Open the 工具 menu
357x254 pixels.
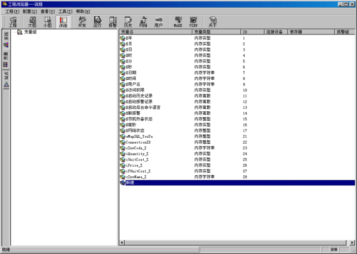[x=65, y=11]
